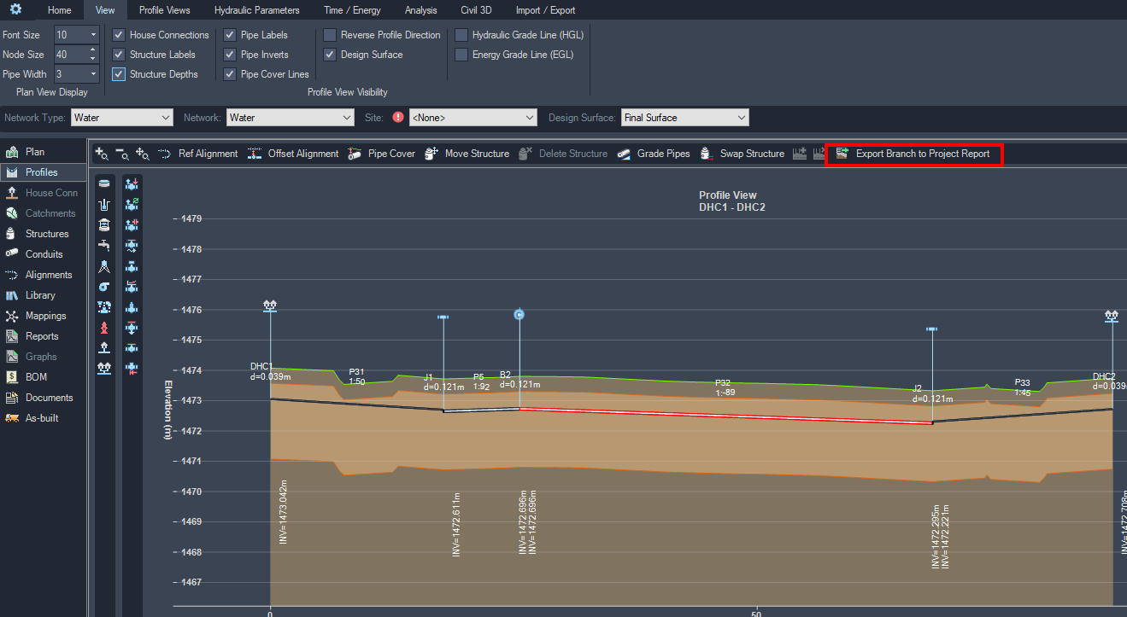Switch to the Profile Views tab
Image resolution: width=1127 pixels, height=617 pixels.
point(165,10)
